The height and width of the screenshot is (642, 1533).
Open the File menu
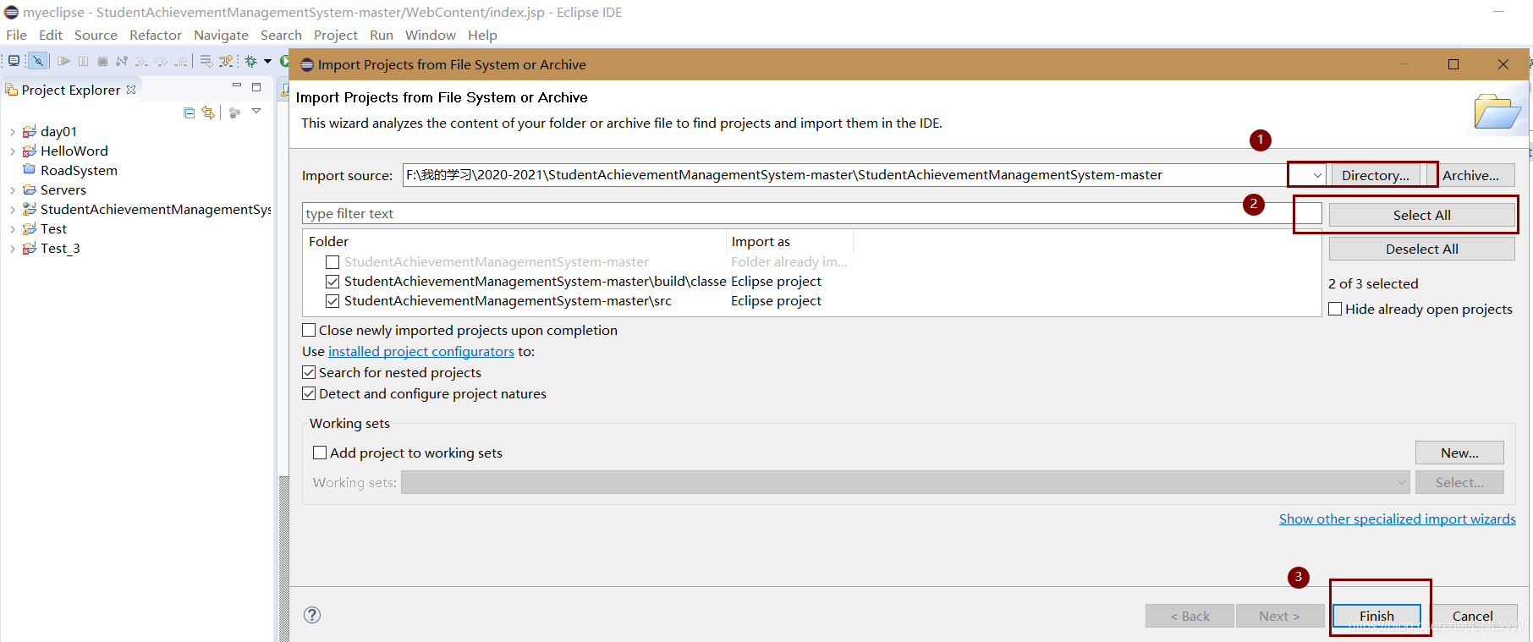[16, 35]
